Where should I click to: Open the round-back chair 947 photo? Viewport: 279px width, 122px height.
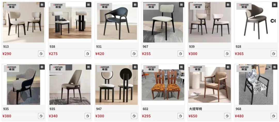coord(117,85)
